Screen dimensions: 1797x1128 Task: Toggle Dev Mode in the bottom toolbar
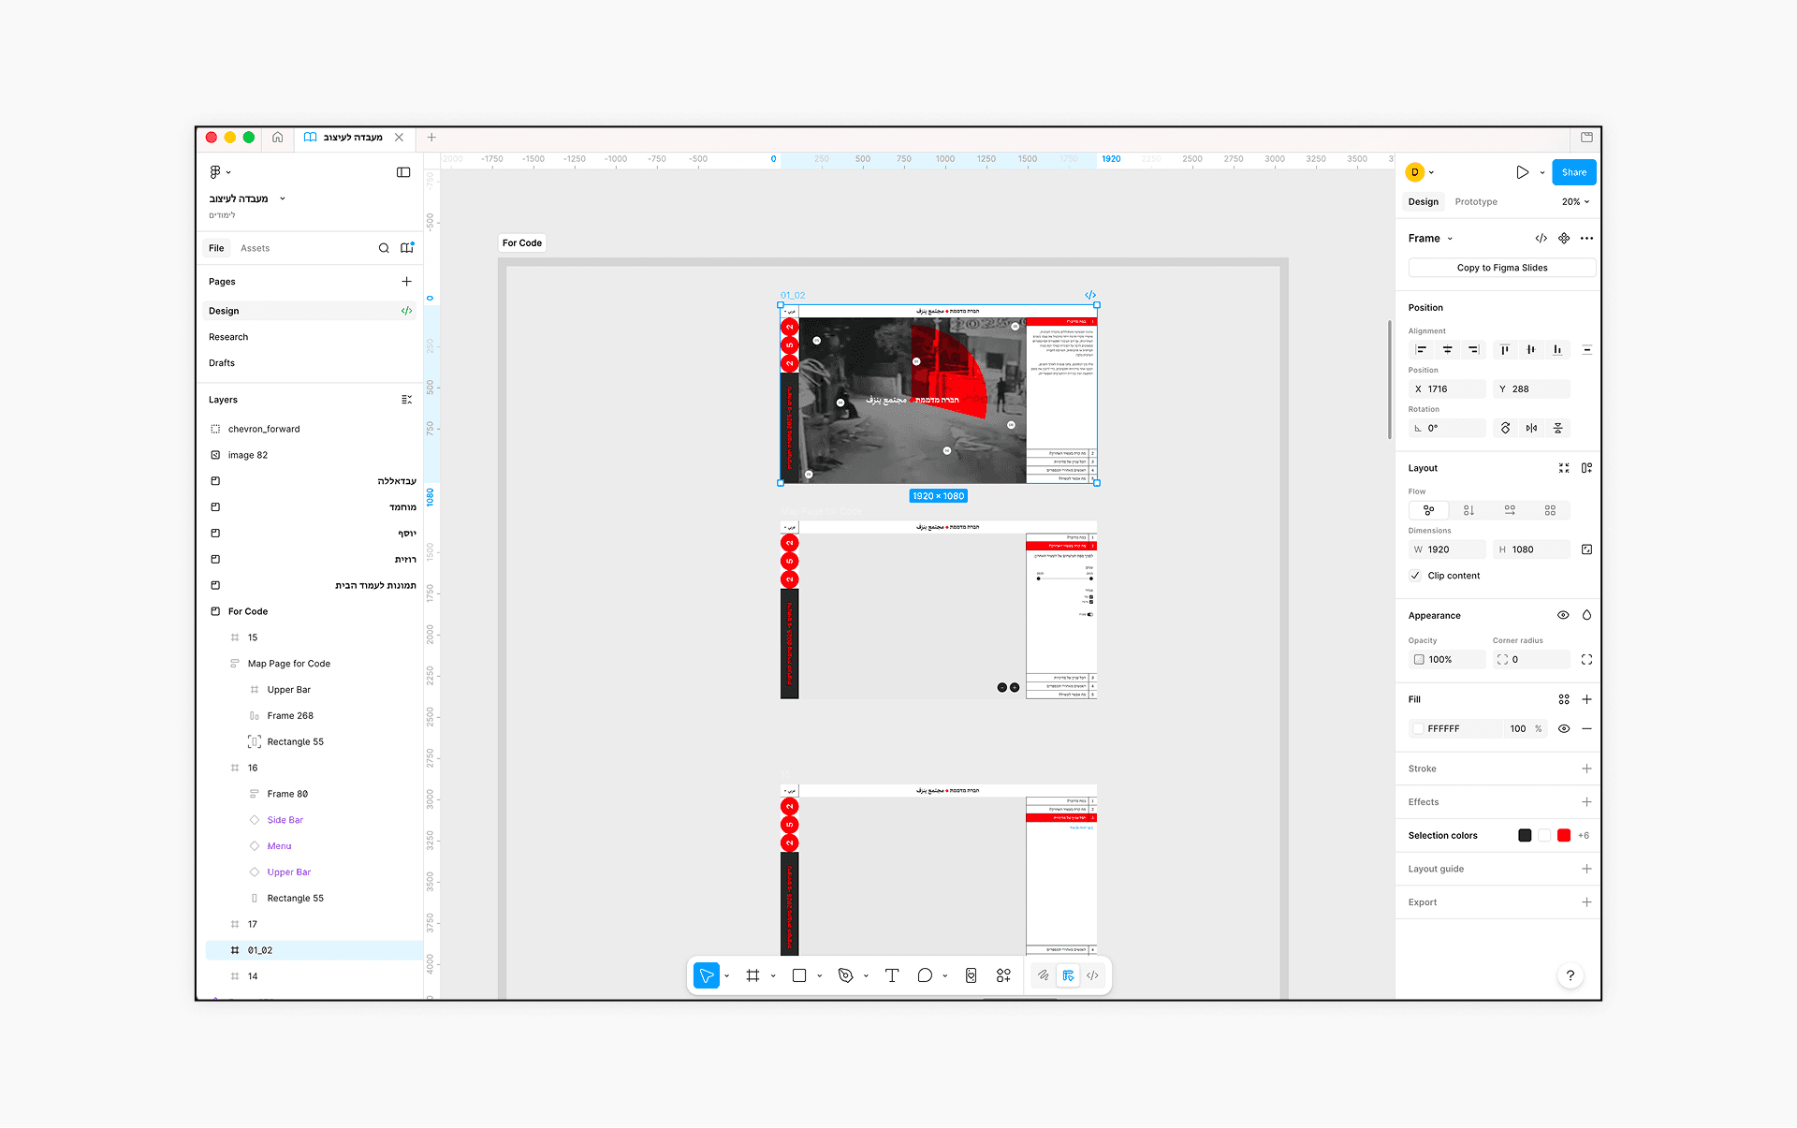pyautogui.click(x=1092, y=975)
